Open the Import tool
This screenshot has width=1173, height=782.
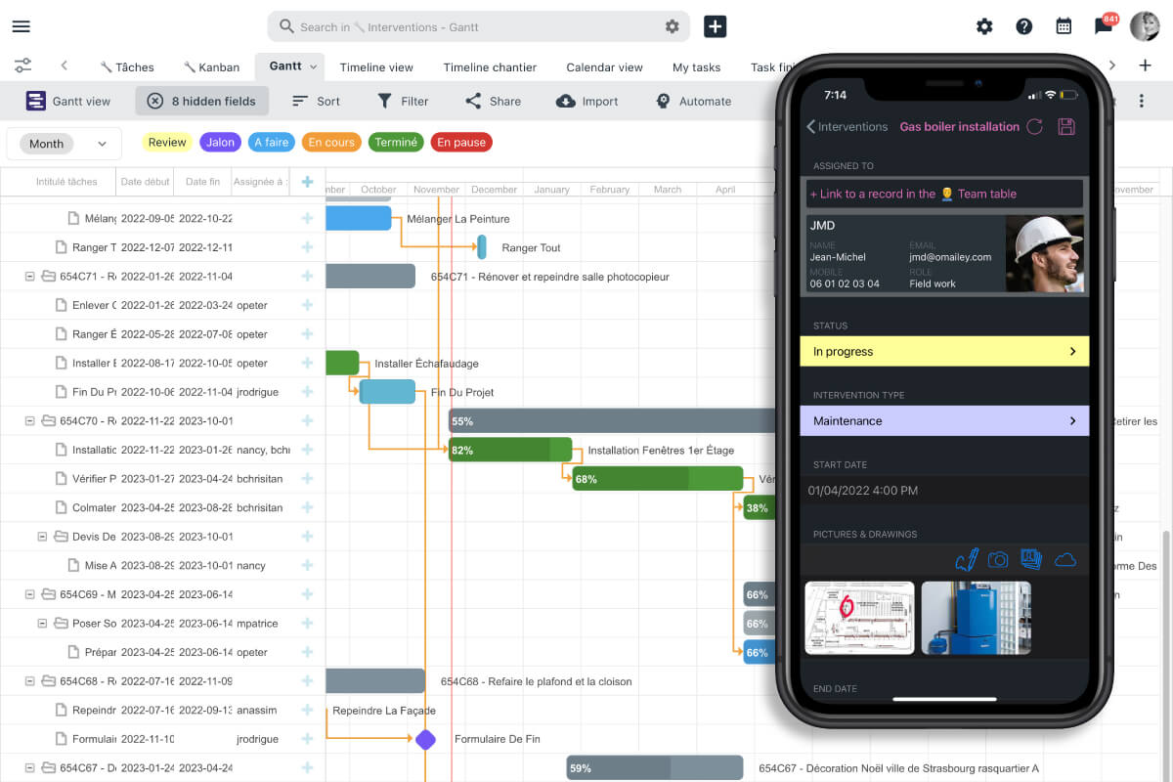[x=586, y=101]
